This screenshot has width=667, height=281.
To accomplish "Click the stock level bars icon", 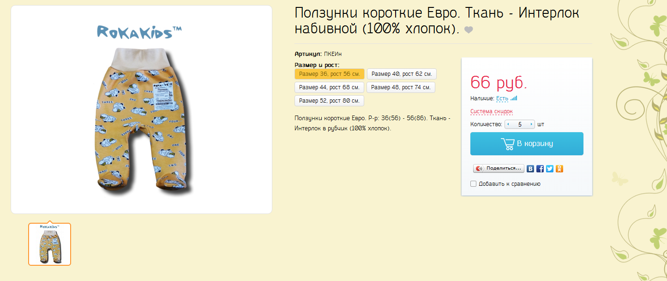I will [514, 98].
